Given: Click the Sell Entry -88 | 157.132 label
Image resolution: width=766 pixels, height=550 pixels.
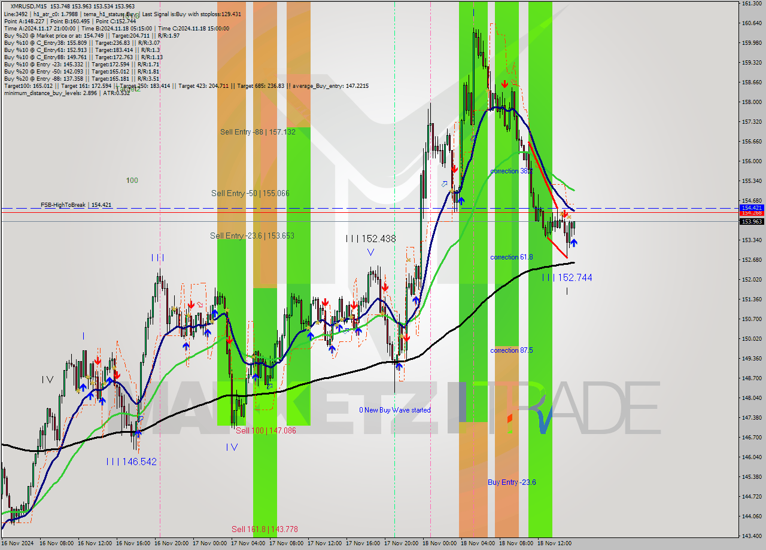Looking at the screenshot, I should tap(257, 132).
